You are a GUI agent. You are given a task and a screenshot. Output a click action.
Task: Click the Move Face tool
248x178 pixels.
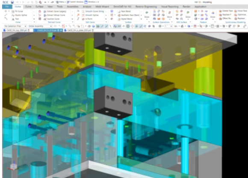pos(241,11)
